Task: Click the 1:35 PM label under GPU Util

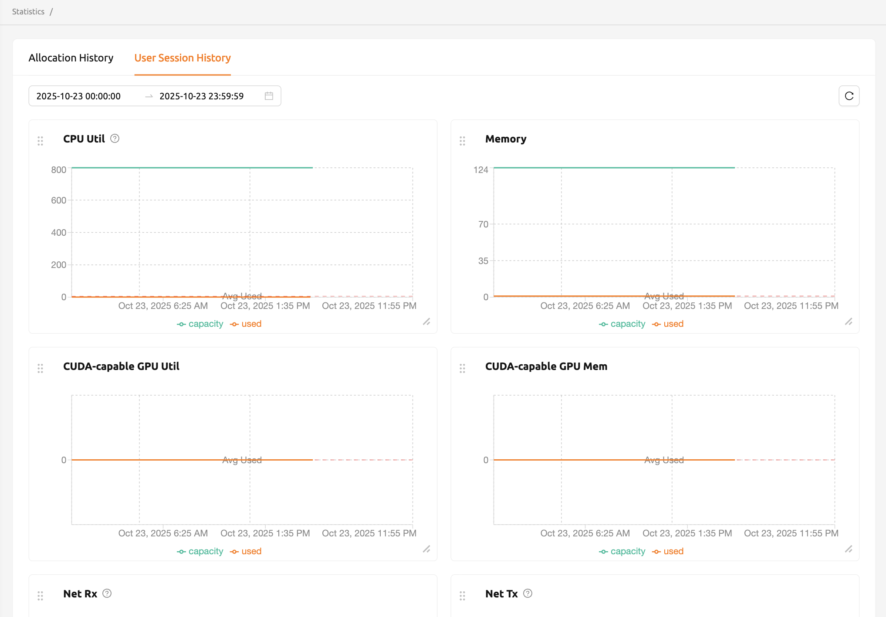Action: (x=265, y=533)
